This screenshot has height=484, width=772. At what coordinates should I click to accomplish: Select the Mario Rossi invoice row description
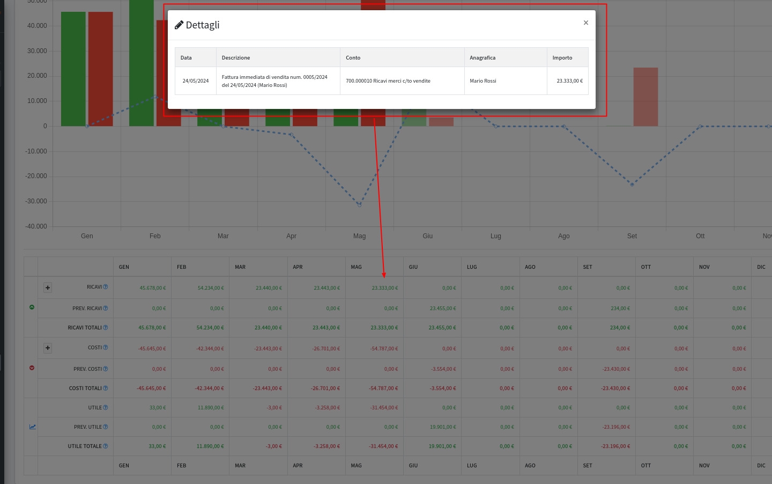click(274, 81)
